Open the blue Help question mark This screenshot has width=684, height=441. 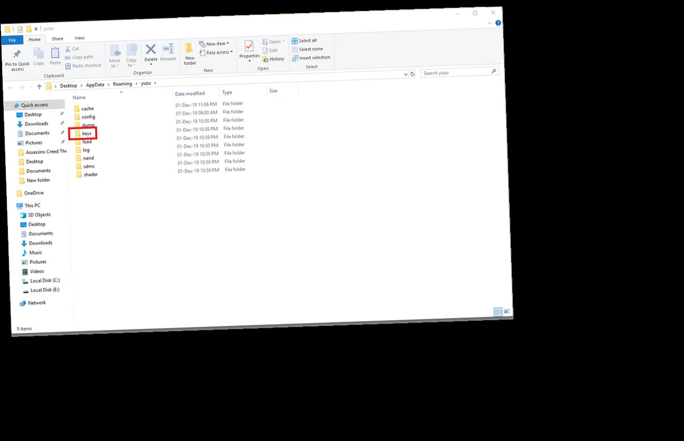(x=498, y=23)
